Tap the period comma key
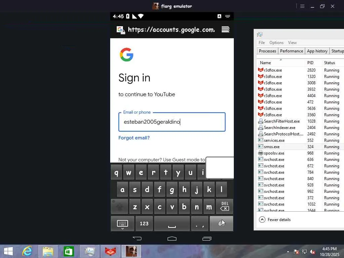The width and height of the screenshot is (344, 258). [x=200, y=224]
